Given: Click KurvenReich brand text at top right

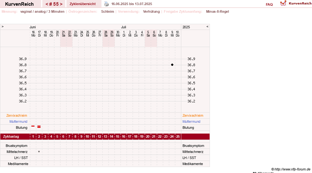Looking at the screenshot, I should point(300,3).
